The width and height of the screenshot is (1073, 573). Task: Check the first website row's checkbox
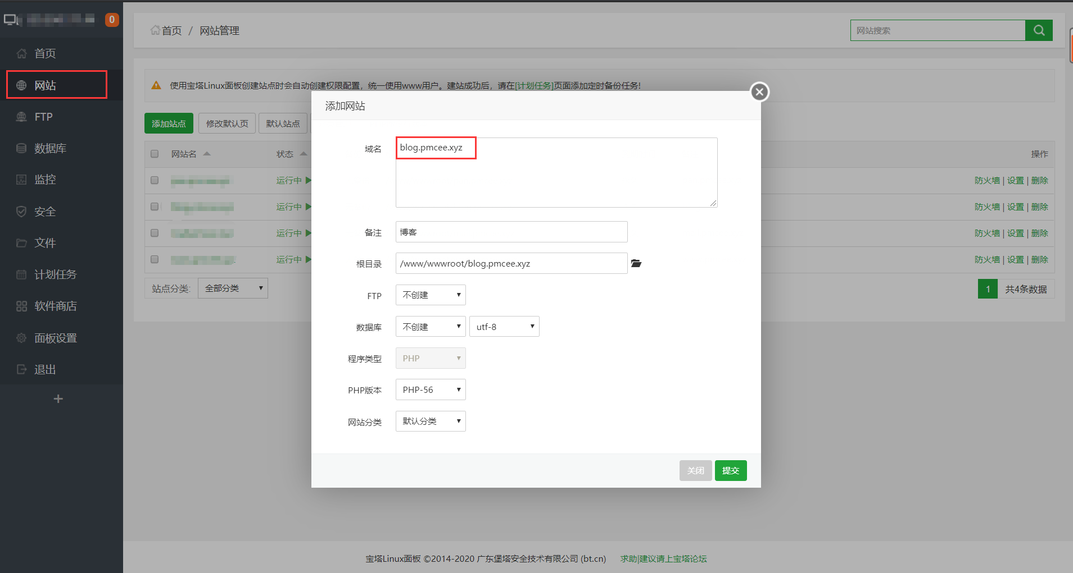click(x=155, y=180)
